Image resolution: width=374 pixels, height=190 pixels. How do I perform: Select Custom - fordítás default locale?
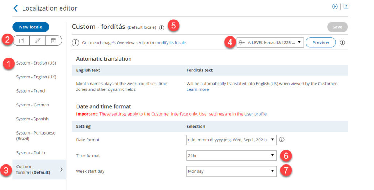[x=33, y=170]
